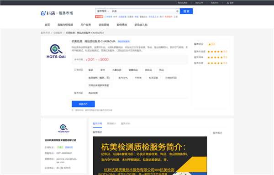
Task: Switch to the 服务详情 tab
Action: pyautogui.click(x=97, y=124)
